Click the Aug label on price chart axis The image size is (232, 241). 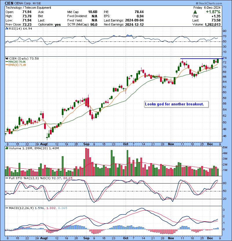[43, 144]
